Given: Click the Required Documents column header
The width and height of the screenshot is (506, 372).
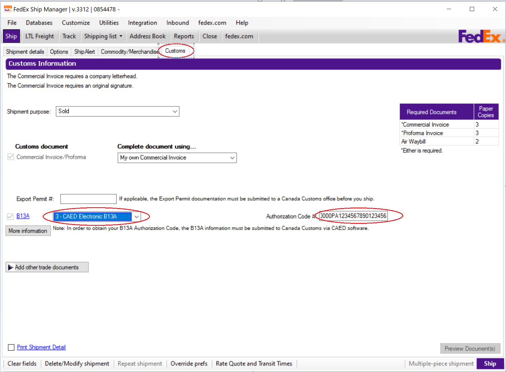Looking at the screenshot, I should click(437, 112).
